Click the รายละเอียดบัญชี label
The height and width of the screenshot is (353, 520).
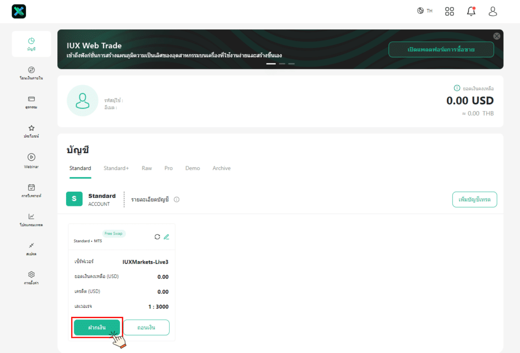[x=150, y=199]
